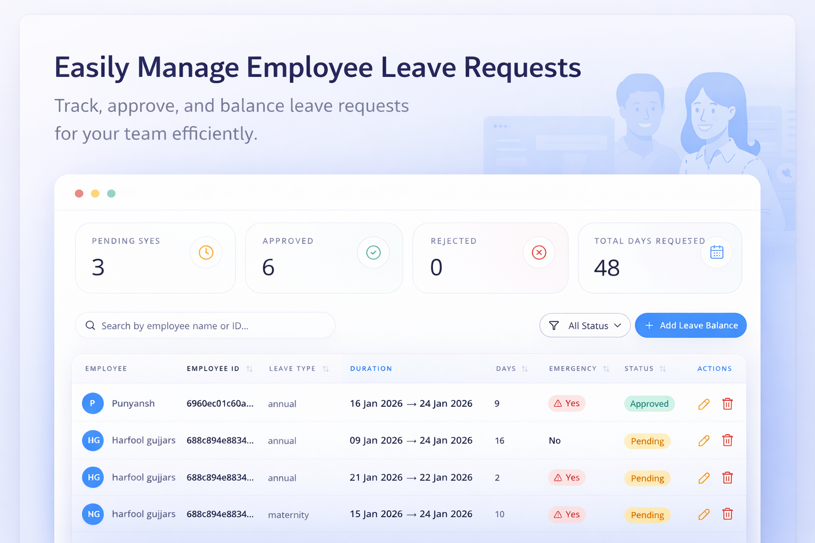Click the clock icon in Pending card
Viewport: 815px width, 543px height.
point(206,252)
